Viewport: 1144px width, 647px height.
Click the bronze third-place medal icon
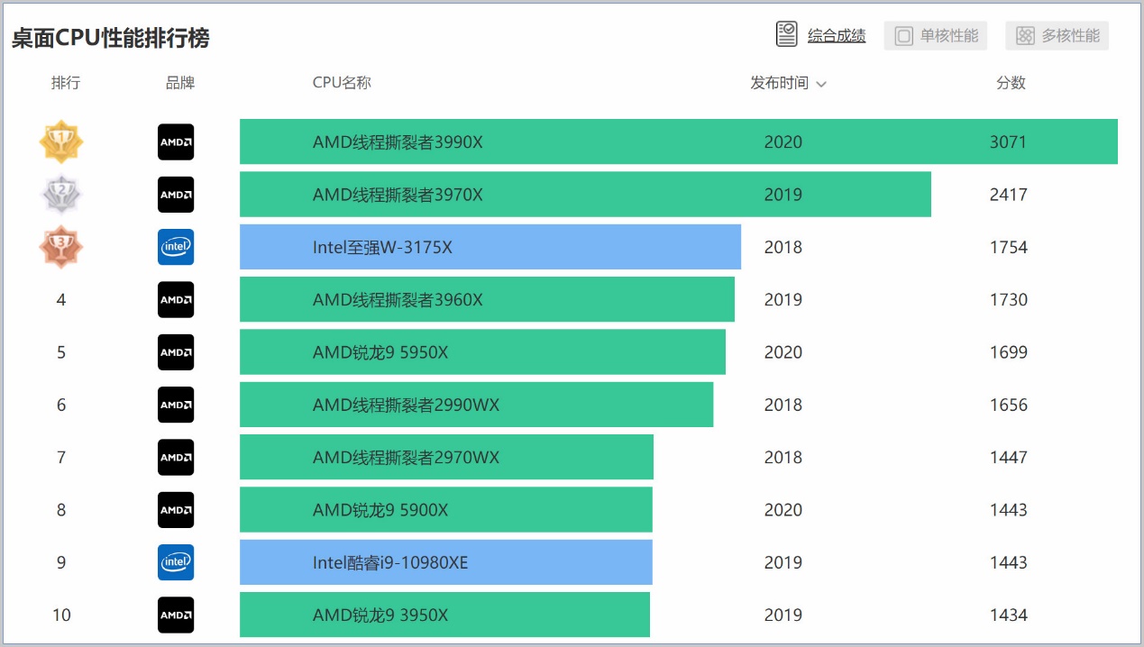[x=60, y=247]
